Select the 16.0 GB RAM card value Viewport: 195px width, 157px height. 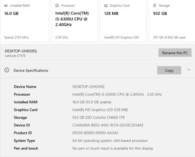11,14
